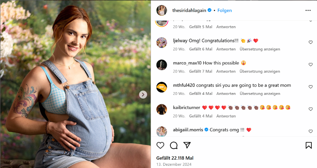This screenshot has height=168, width=317.
Task: Like marco_max10's comment heart
Action: coord(311,64)
